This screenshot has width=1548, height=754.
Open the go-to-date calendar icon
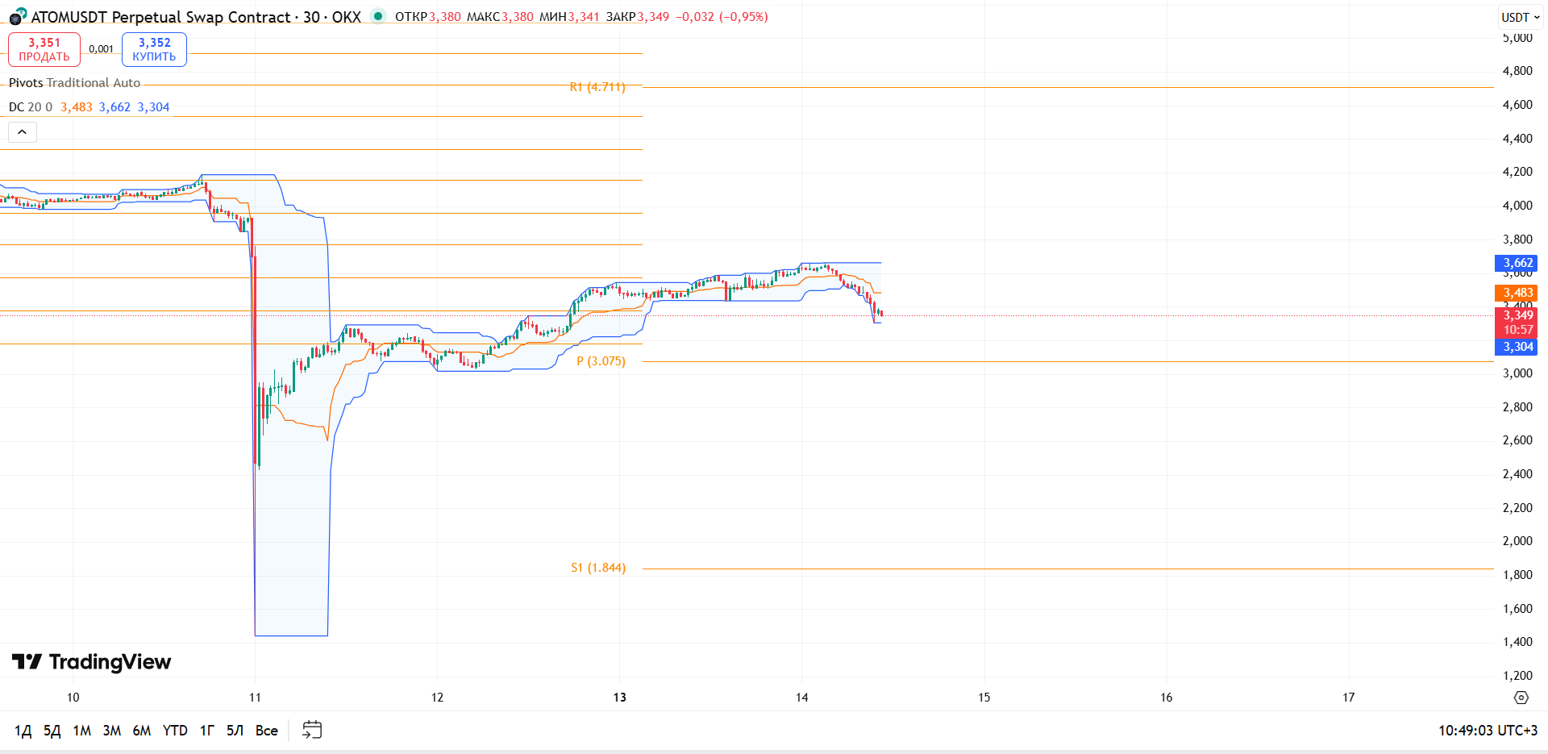tap(312, 730)
